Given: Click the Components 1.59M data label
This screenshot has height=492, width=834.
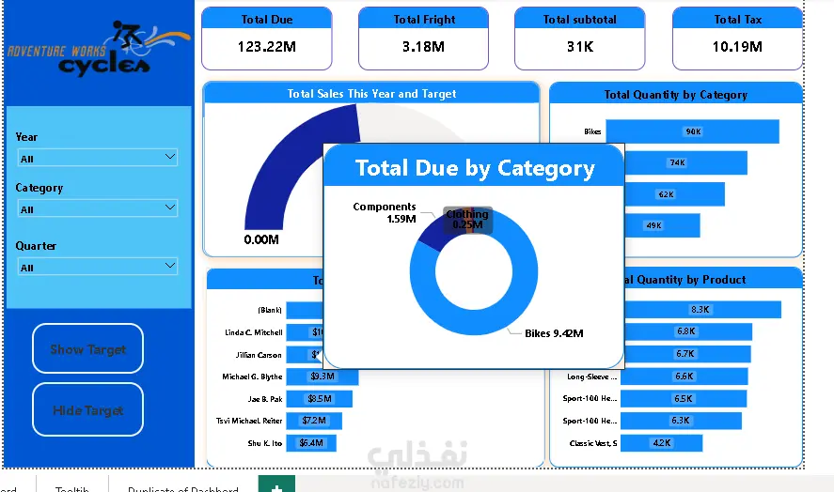Looking at the screenshot, I should click(x=385, y=212).
